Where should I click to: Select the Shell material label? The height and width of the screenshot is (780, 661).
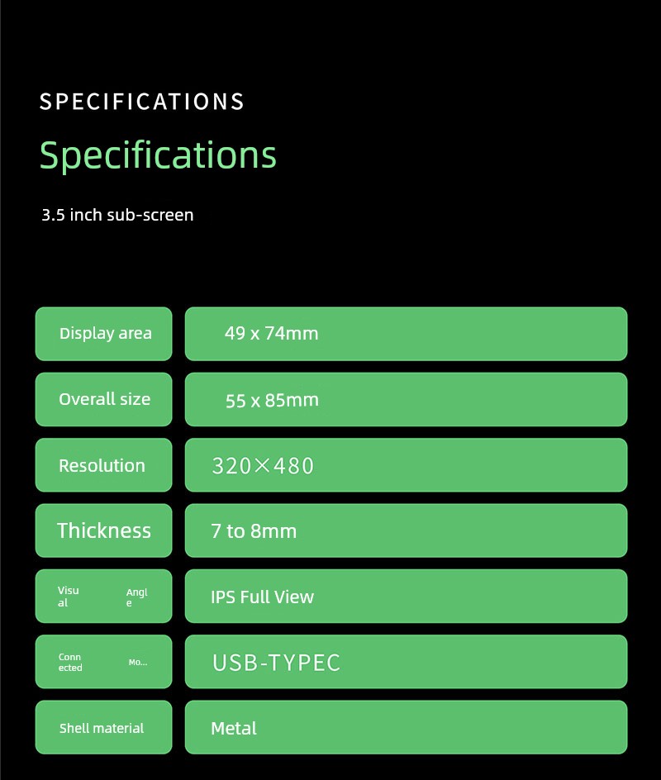point(102,728)
